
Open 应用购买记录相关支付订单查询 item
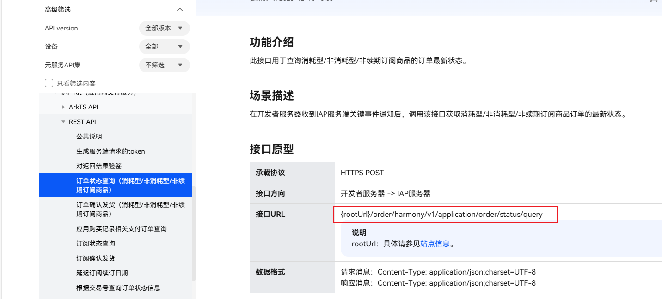(122, 229)
